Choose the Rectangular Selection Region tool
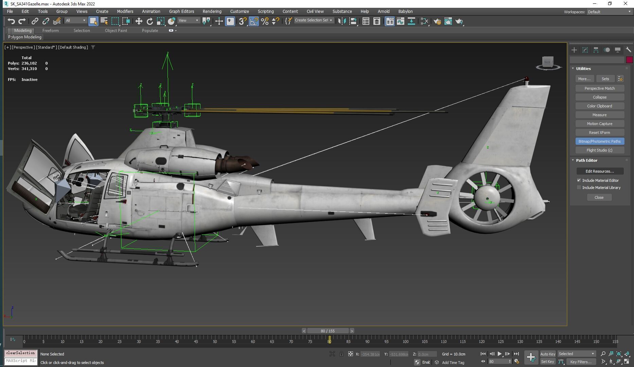This screenshot has width=634, height=367. coord(115,21)
